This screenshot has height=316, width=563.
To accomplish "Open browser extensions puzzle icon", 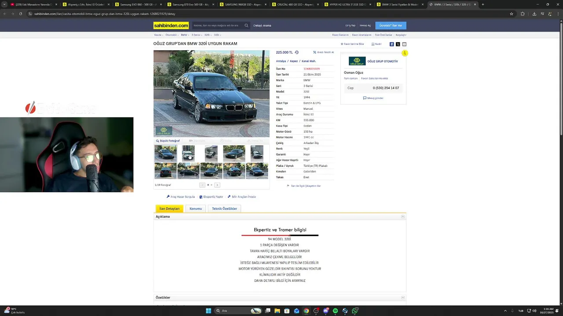I will pyautogui.click(x=523, y=14).
